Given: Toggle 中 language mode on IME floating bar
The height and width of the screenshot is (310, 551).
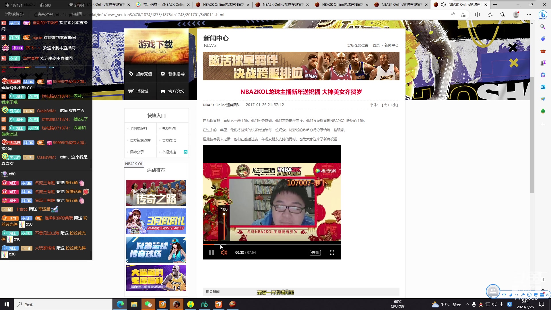Looking at the screenshot, I should pyautogui.click(x=504, y=295).
